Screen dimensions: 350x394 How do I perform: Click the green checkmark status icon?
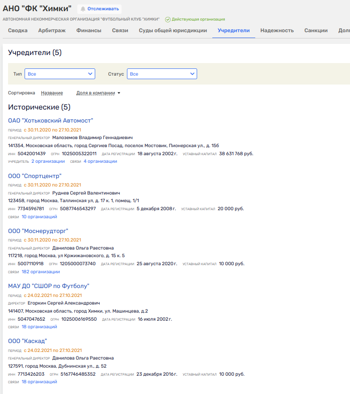pyautogui.click(x=168, y=19)
